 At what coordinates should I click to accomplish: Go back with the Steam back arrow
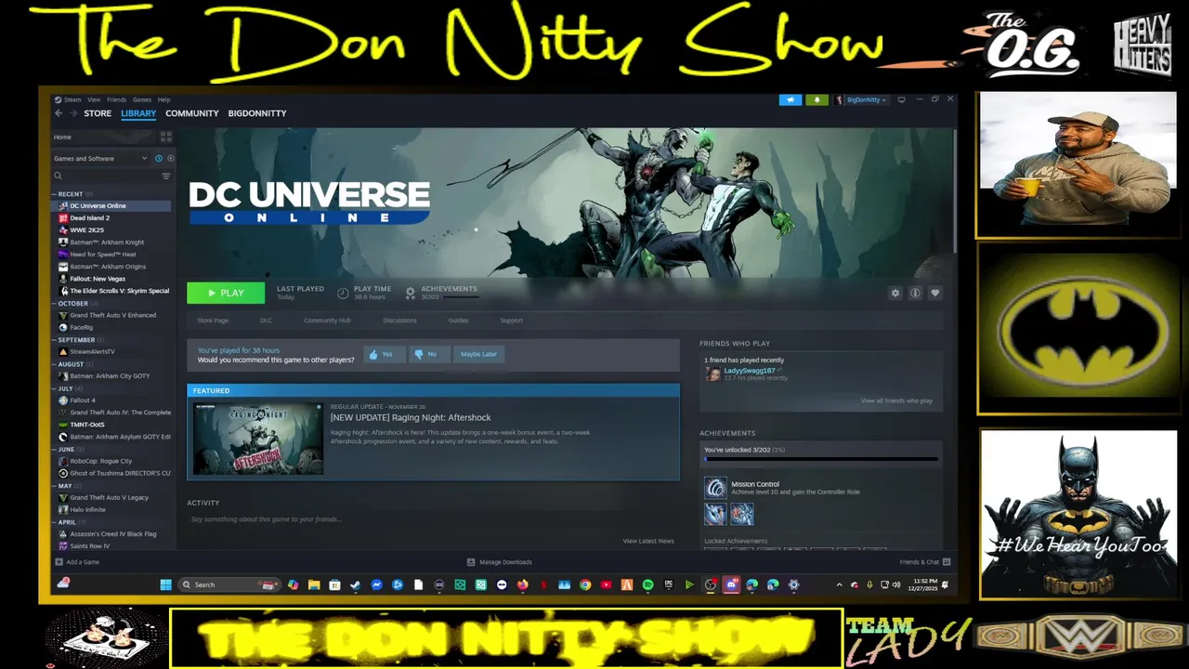click(x=59, y=113)
